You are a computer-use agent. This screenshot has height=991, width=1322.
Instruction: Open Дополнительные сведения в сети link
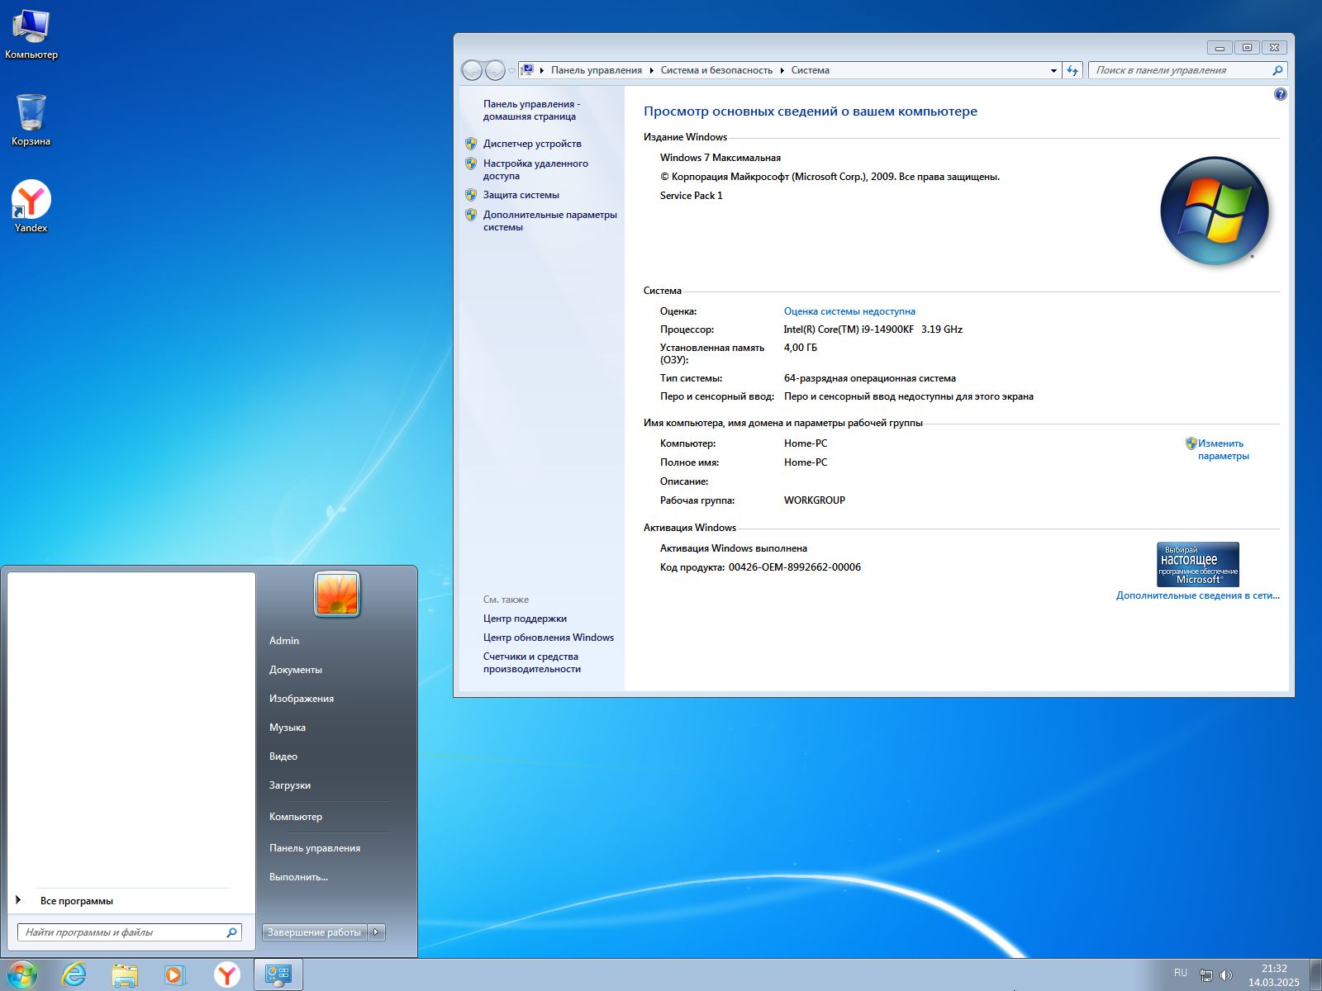click(1197, 595)
